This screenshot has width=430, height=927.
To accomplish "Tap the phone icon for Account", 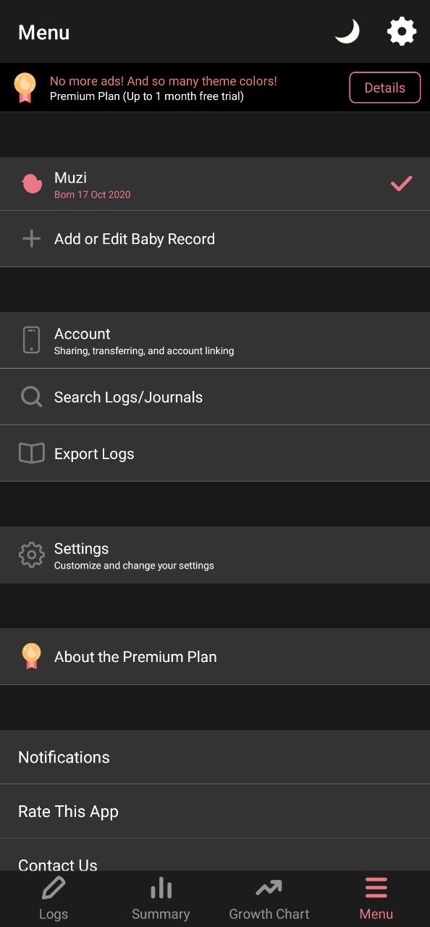I will point(31,340).
